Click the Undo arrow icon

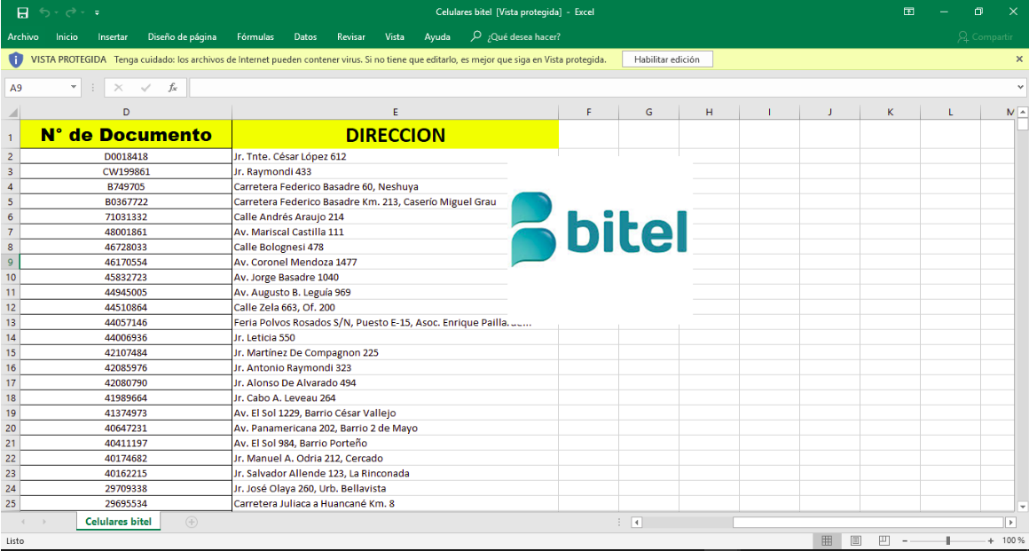click(44, 12)
